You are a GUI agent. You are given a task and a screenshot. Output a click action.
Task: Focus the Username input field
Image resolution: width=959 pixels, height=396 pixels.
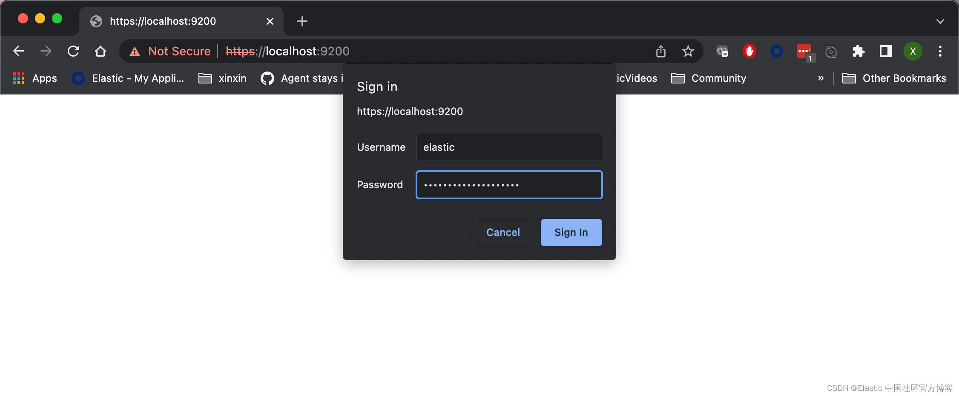pyautogui.click(x=509, y=147)
